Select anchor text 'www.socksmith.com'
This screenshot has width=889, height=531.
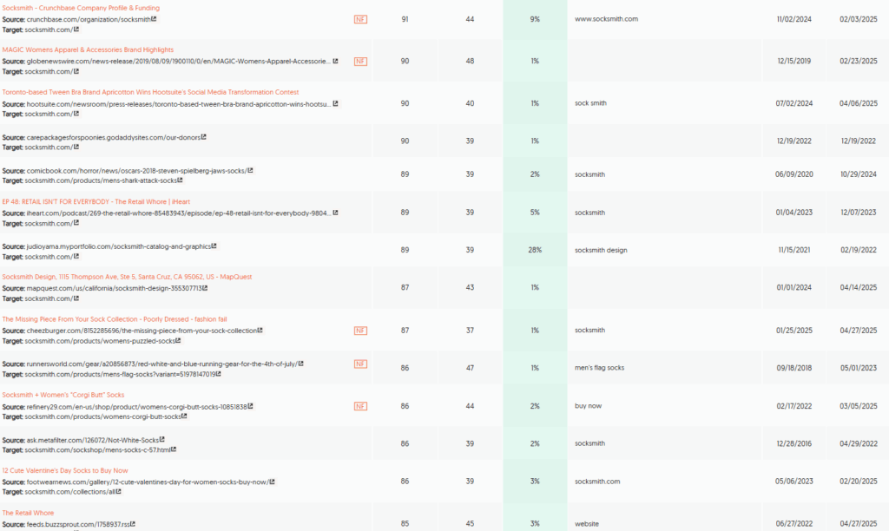point(606,19)
